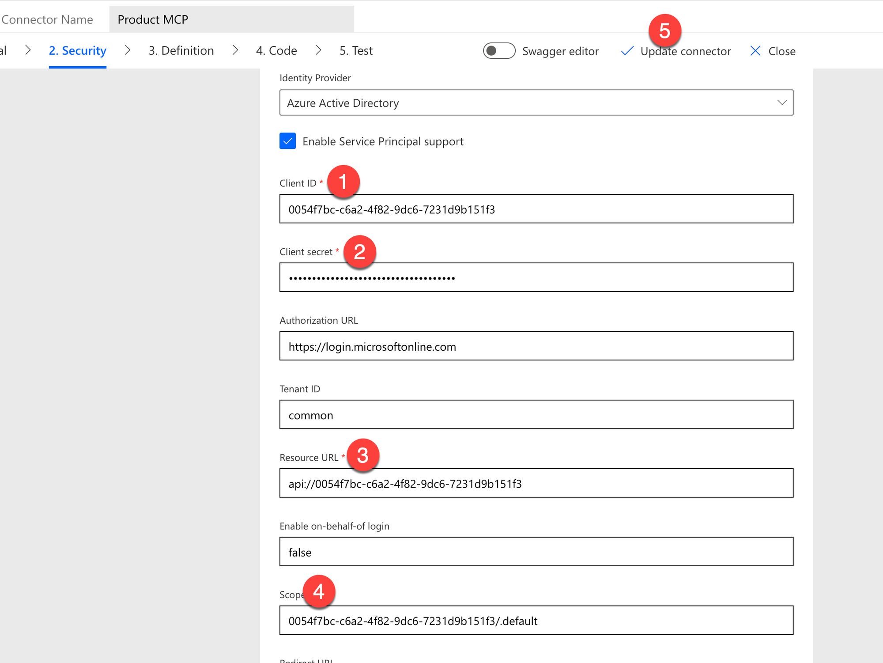883x663 pixels.
Task: Go to the 4. Code step
Action: tap(276, 51)
